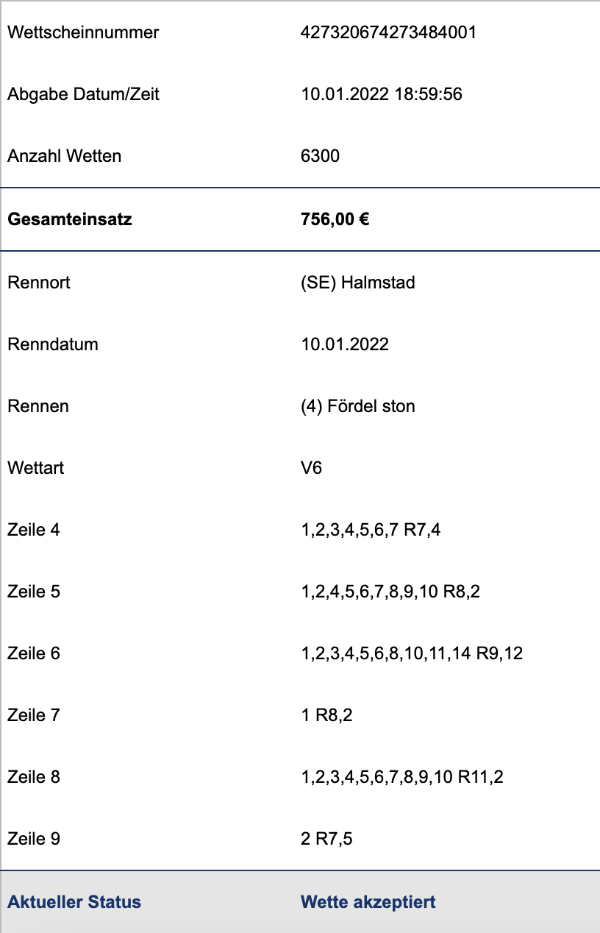The image size is (600, 933).
Task: Select Zeile 8 picks ending R11,2
Action: click(402, 777)
